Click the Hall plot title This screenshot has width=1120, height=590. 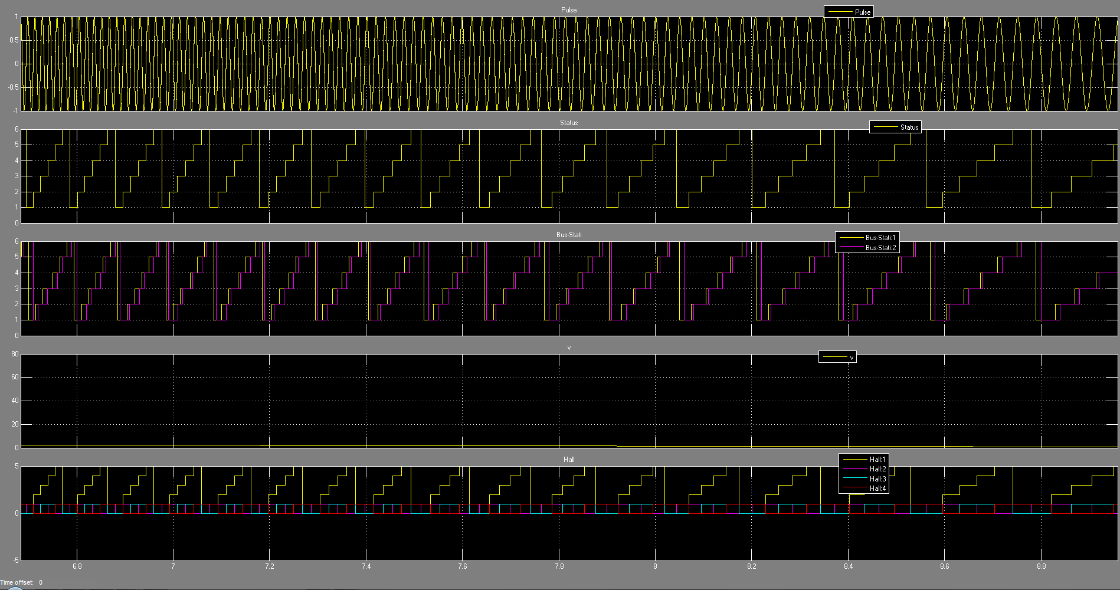coord(569,460)
